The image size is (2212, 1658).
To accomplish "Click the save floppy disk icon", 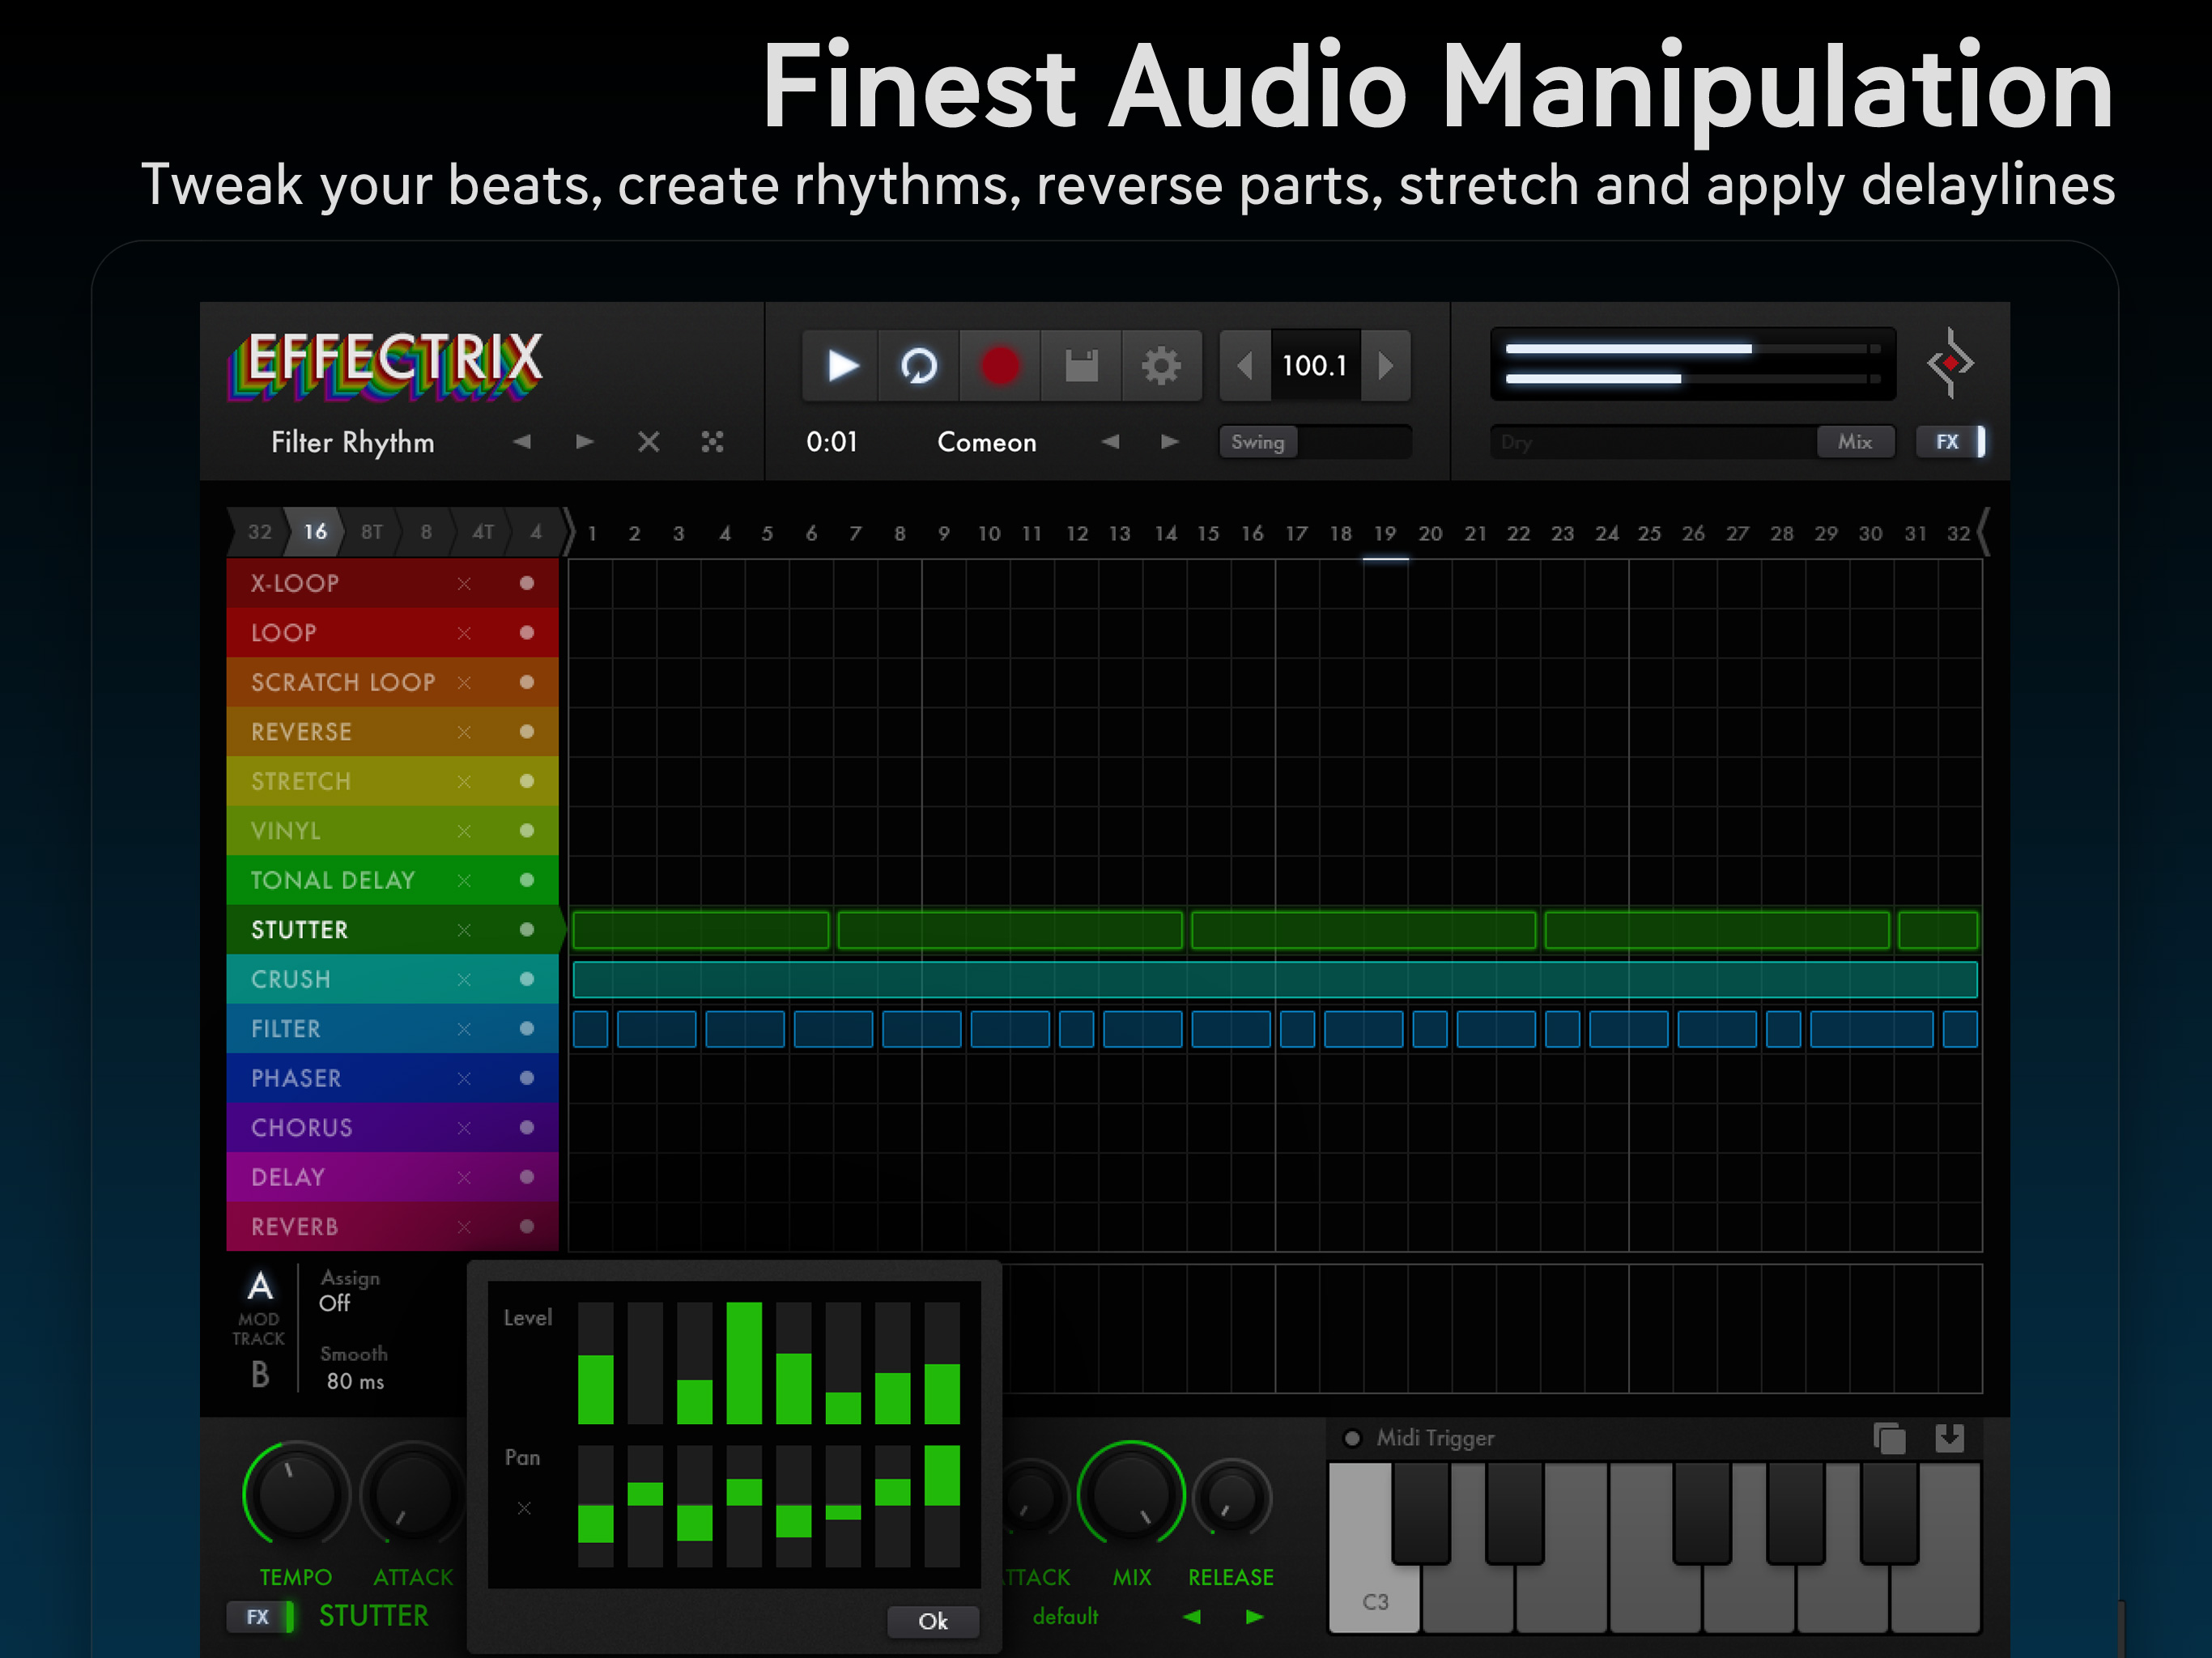I will click(x=1081, y=366).
